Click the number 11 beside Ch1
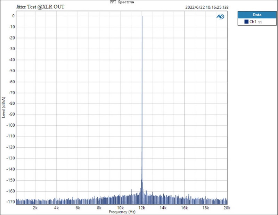278x215 pixels. [x=259, y=22]
